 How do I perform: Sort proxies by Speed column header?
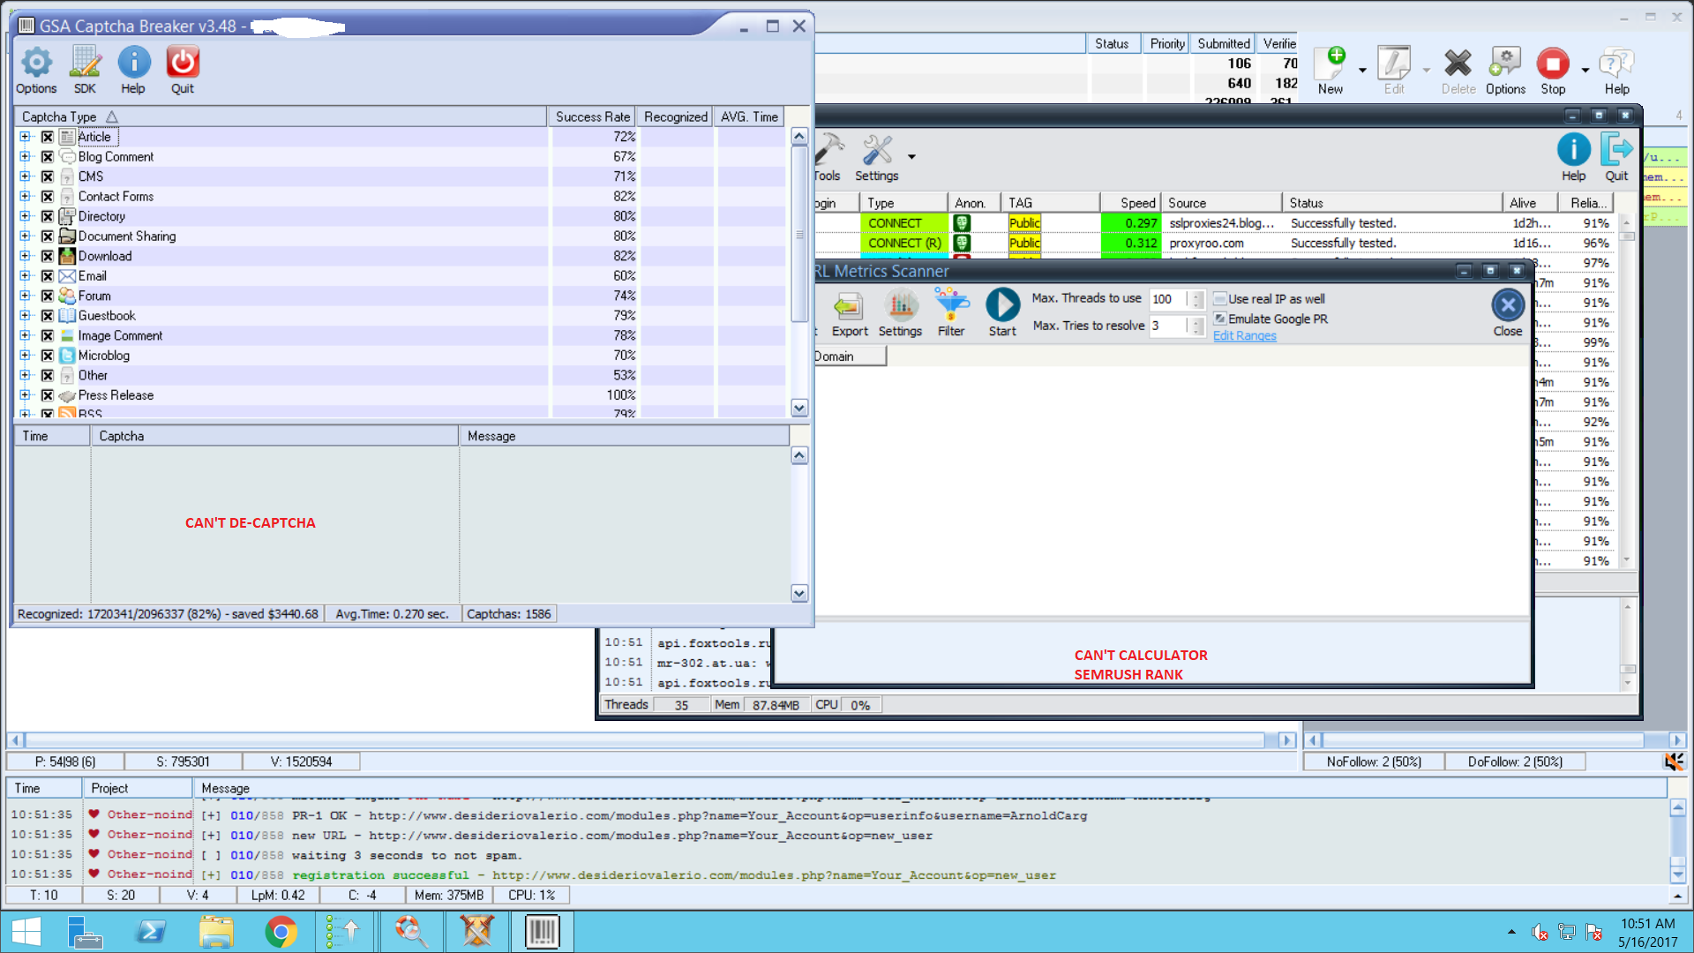[1130, 203]
